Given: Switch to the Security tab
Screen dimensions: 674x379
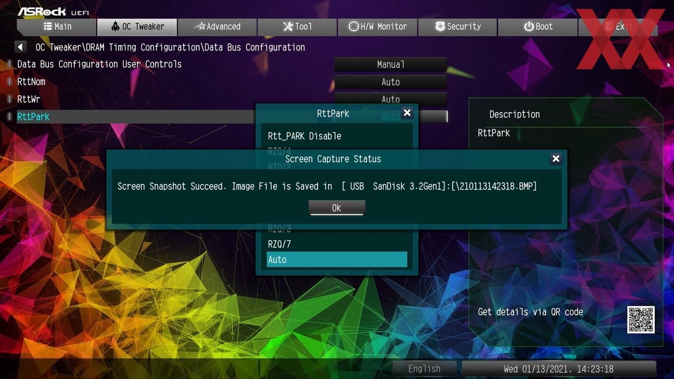Looking at the screenshot, I should click(458, 27).
